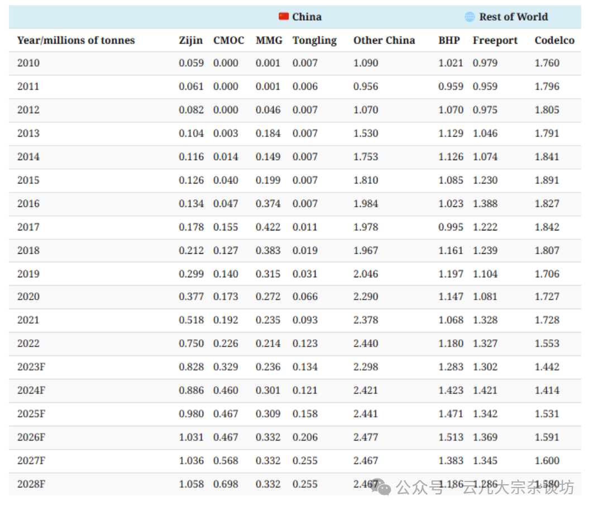Click the BHP column header
Image resolution: width=593 pixels, height=511 pixels.
pos(449,40)
